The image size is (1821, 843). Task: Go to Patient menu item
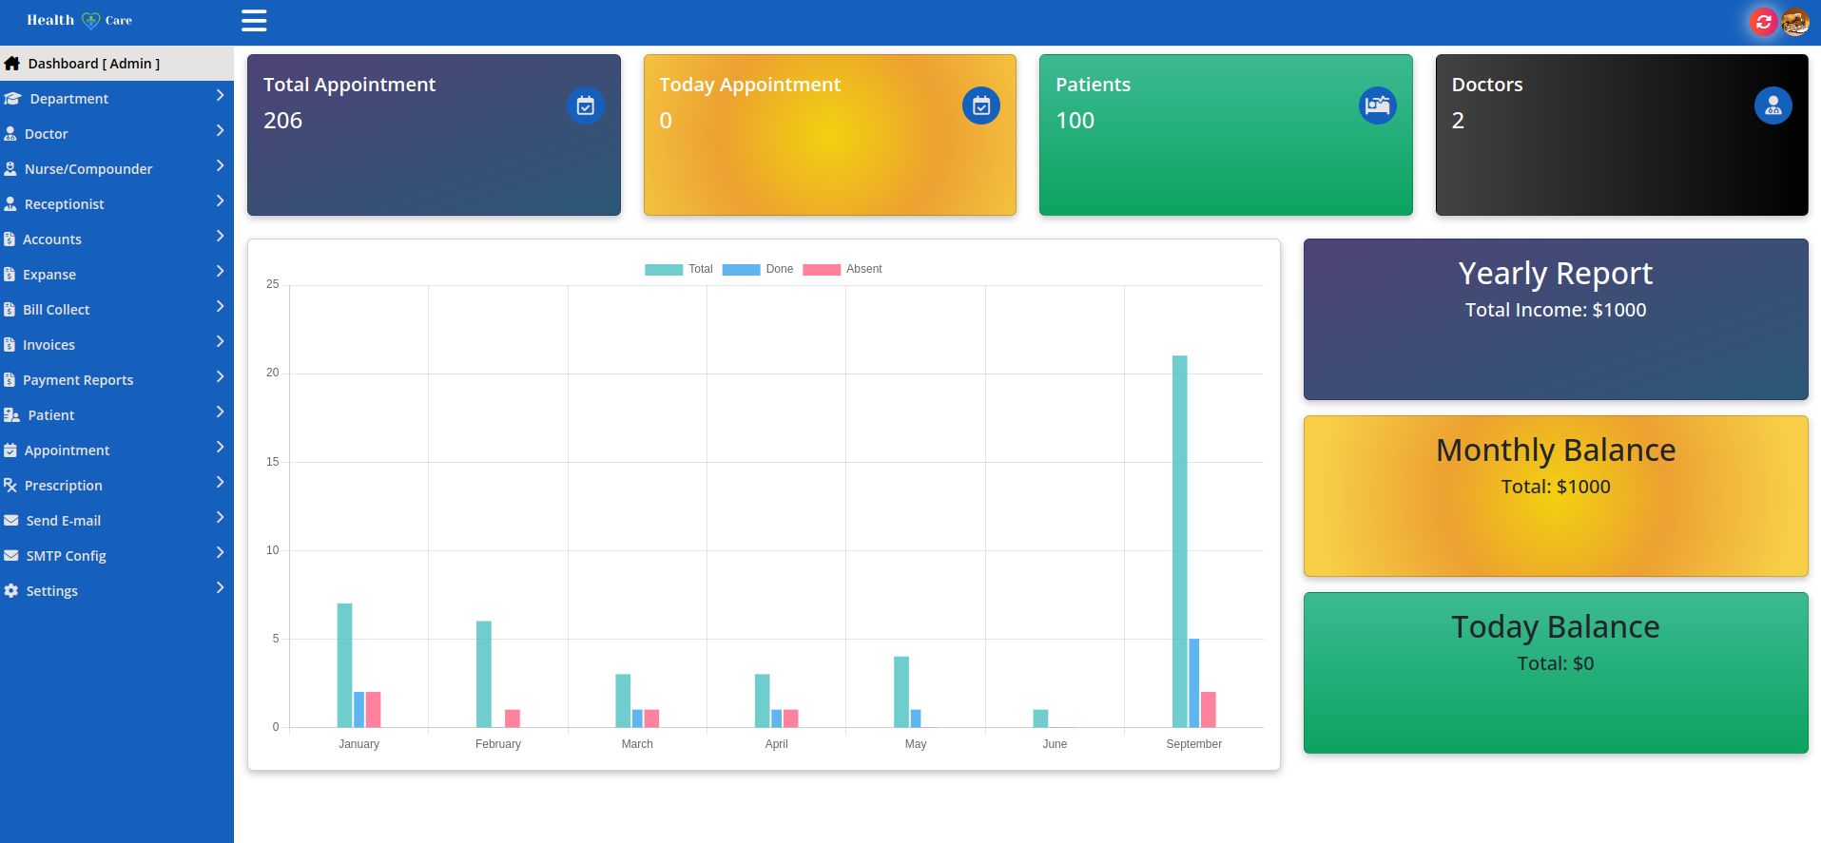117,415
